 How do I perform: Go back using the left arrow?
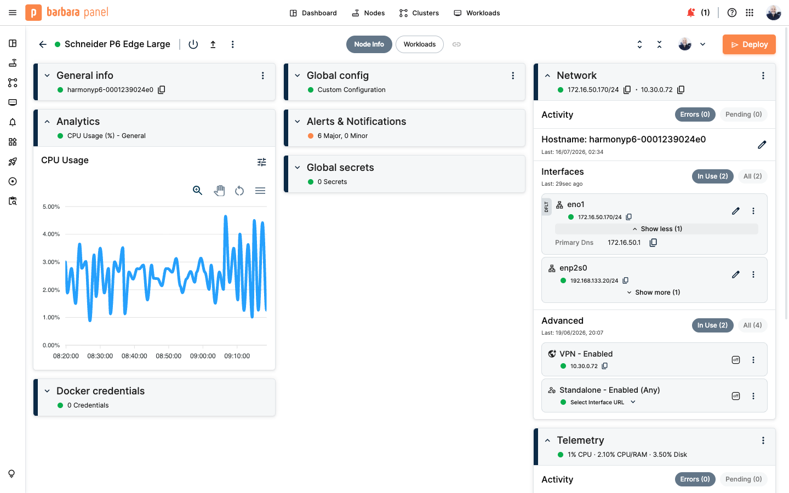[x=43, y=44]
